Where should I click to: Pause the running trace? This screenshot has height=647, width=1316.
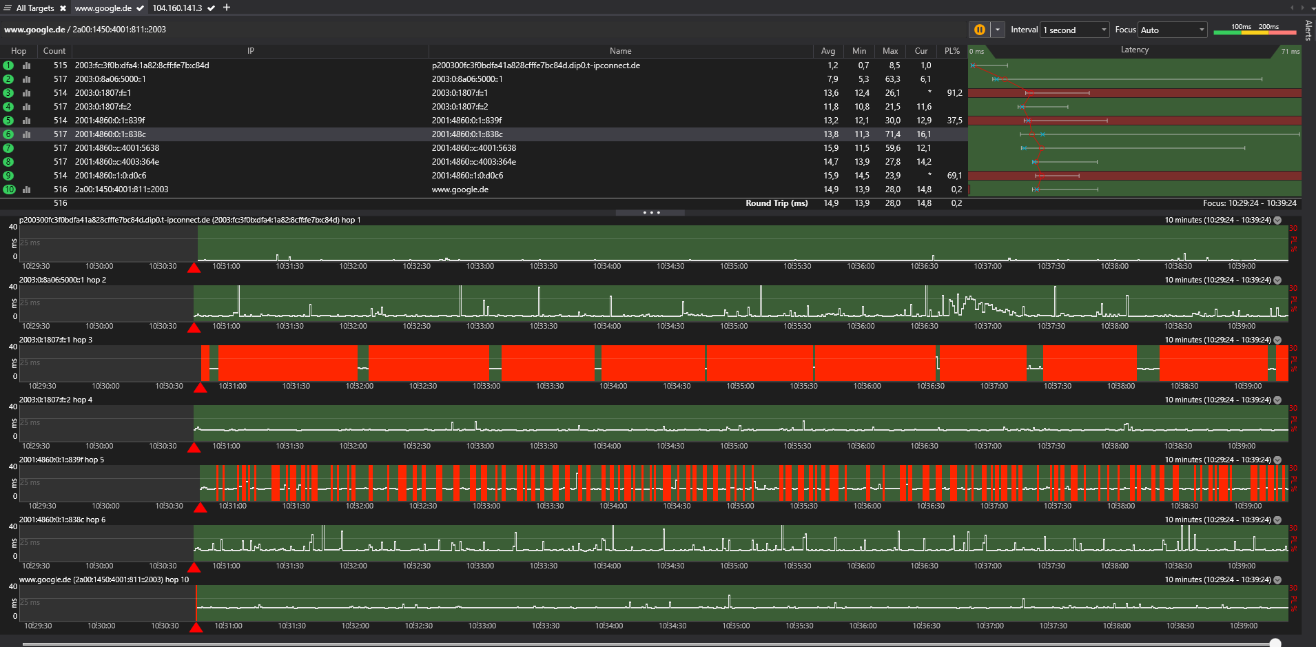click(x=979, y=30)
